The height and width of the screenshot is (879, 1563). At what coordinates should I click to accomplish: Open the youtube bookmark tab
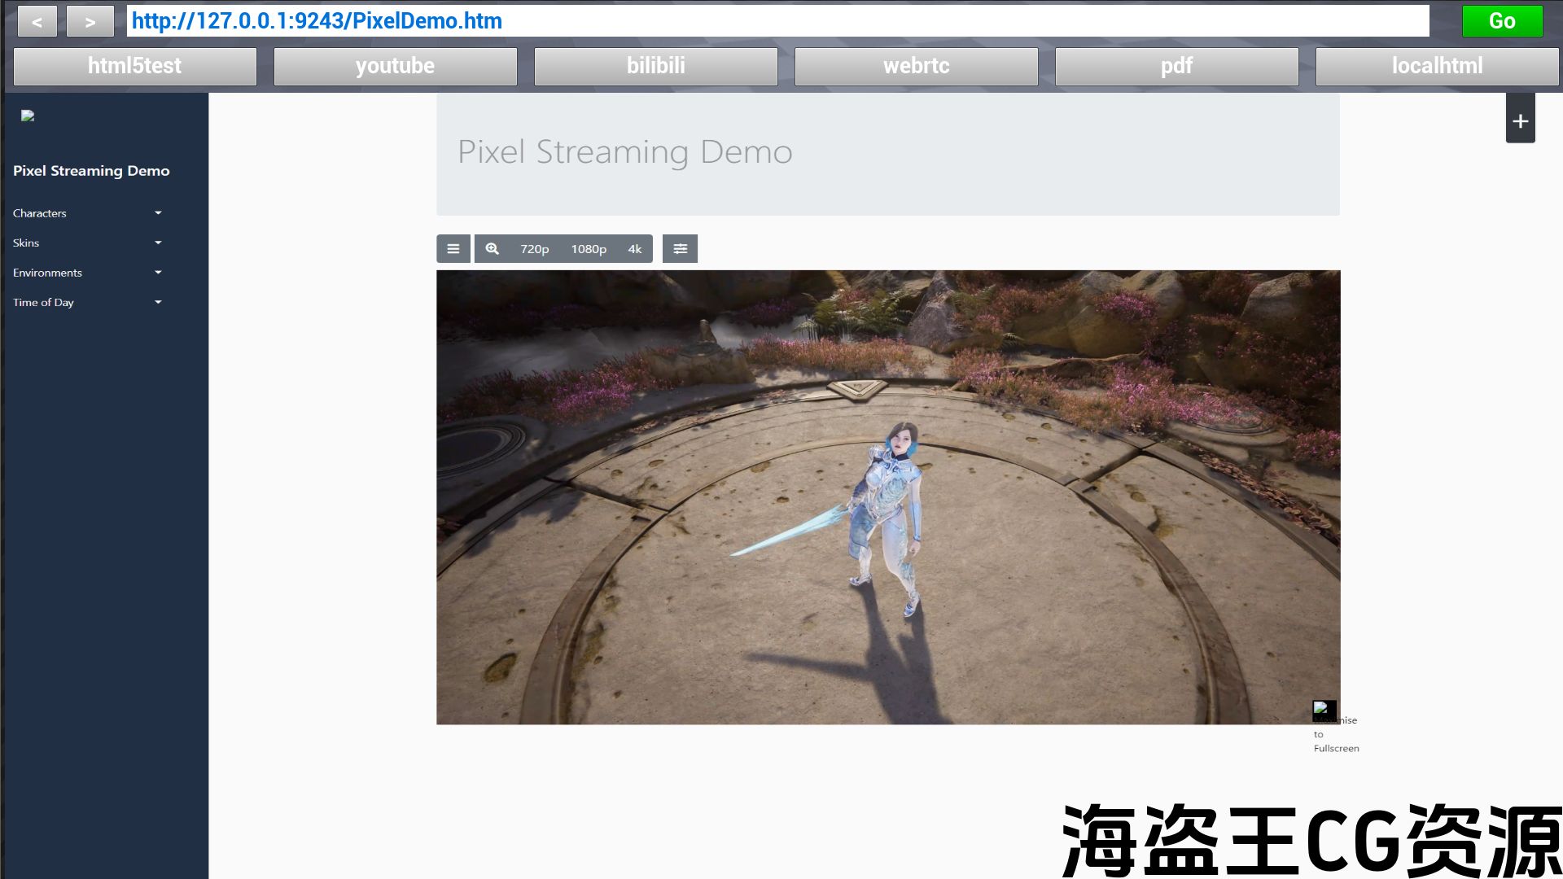[395, 66]
